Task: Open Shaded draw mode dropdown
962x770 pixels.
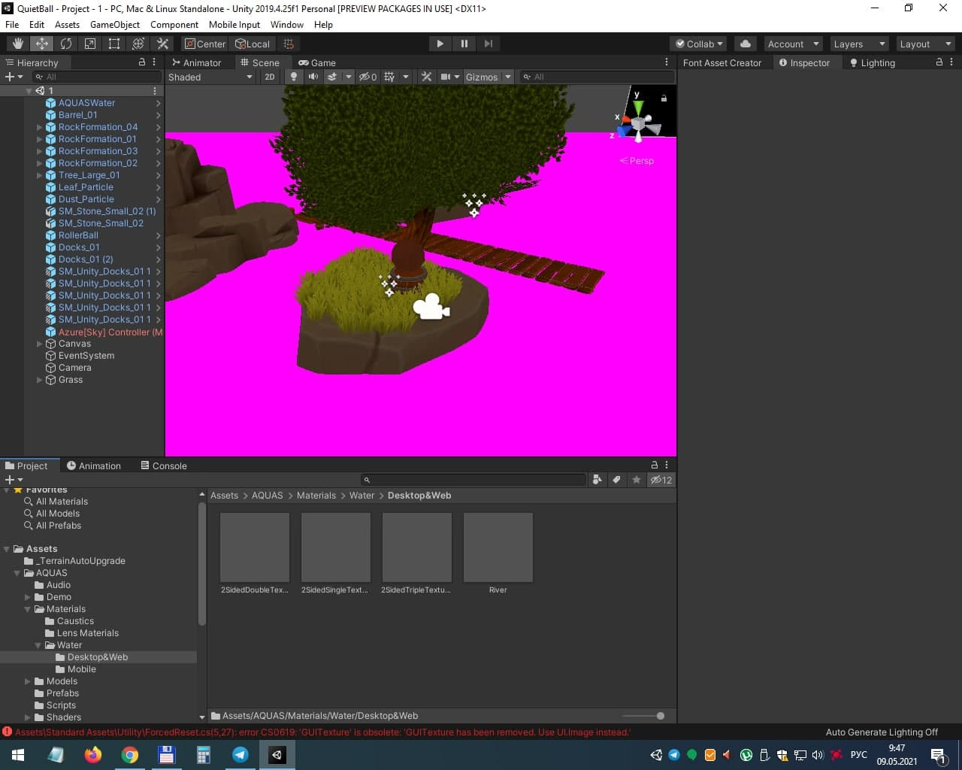Action: click(210, 77)
